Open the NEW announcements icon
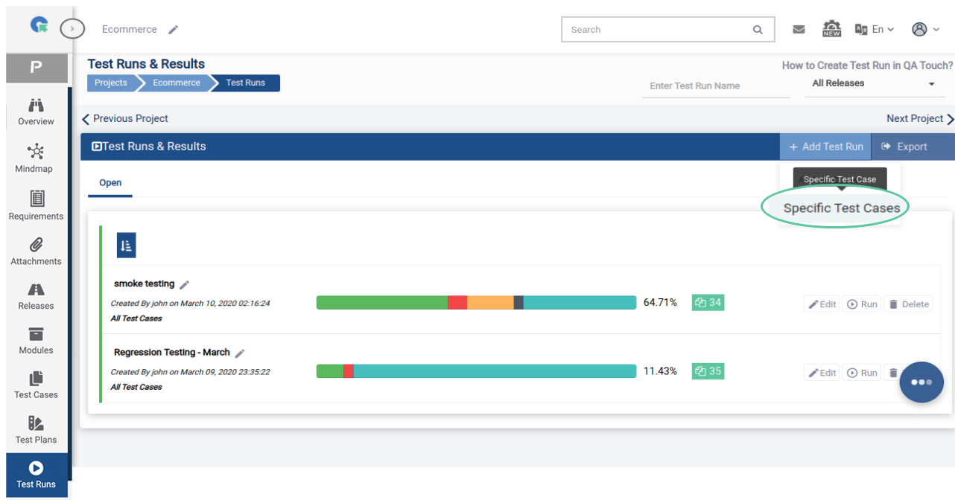Screen dimensions: 955x500 coord(831,29)
